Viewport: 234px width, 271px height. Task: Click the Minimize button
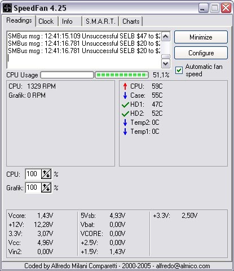(x=201, y=37)
